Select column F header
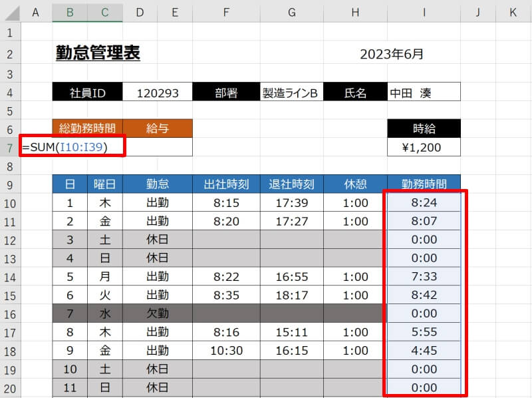Viewport: 532px width, 398px height. click(x=226, y=13)
